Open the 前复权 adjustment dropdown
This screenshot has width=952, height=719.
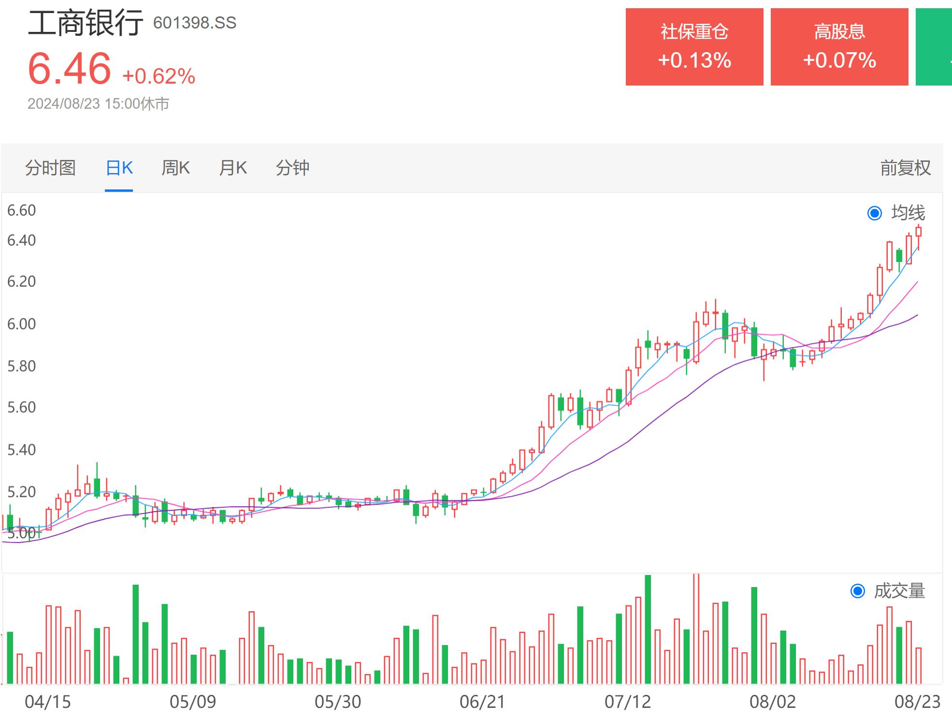(905, 168)
